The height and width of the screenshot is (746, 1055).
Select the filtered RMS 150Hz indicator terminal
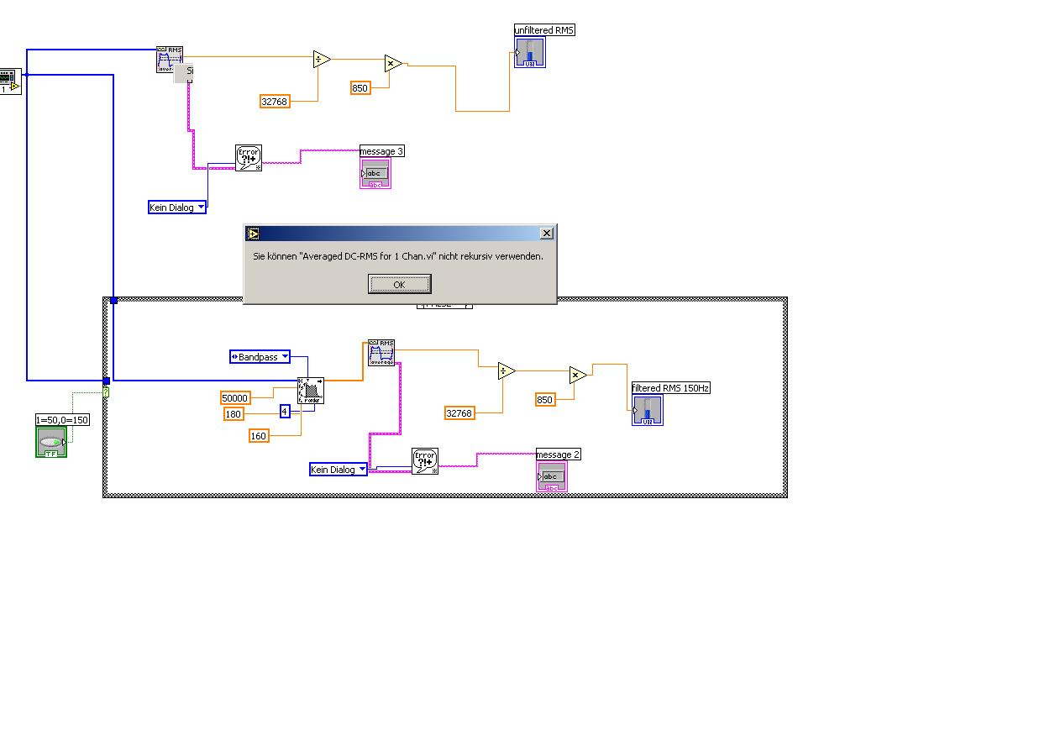point(648,410)
